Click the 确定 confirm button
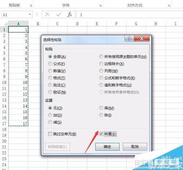 pos(107,147)
